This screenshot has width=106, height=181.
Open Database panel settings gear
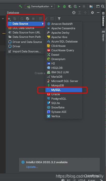92,12
